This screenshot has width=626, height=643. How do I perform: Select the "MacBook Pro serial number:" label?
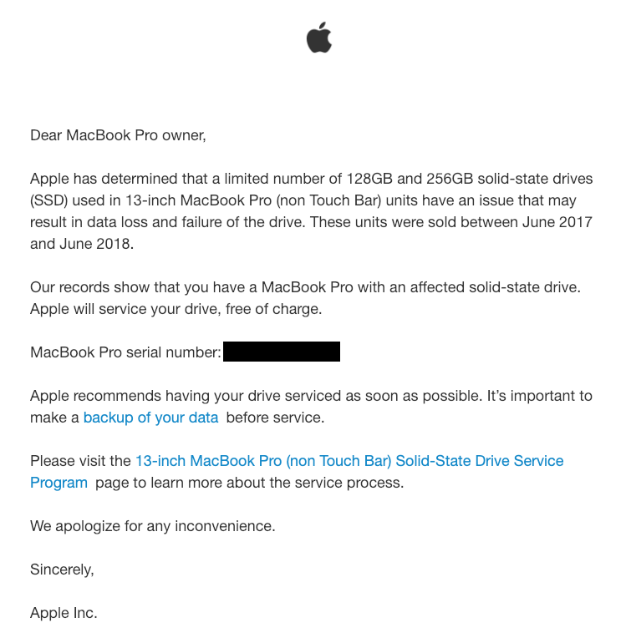click(x=125, y=352)
